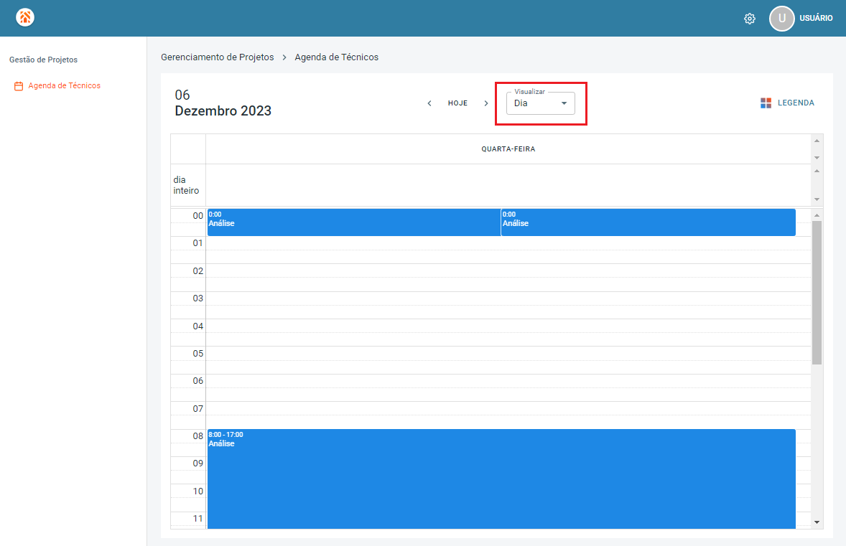
Task: Click the Visualizar dropdown arrow
Action: coord(564,103)
